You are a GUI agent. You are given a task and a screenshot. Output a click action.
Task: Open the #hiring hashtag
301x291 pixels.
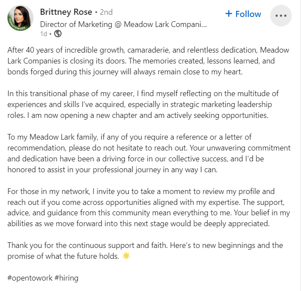point(66,277)
